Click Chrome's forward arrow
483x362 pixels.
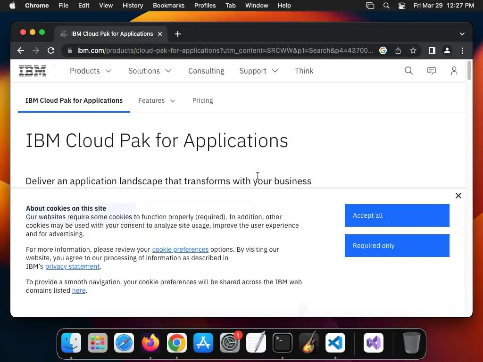point(36,50)
